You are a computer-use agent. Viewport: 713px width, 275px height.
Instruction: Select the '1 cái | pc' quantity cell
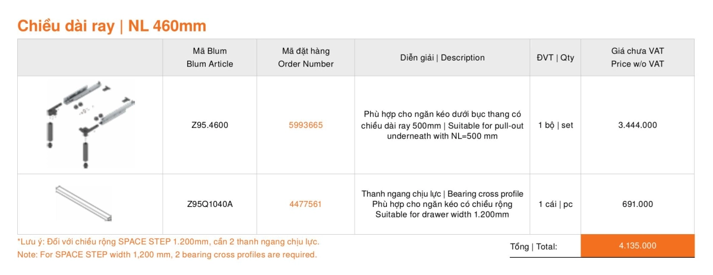click(x=556, y=204)
